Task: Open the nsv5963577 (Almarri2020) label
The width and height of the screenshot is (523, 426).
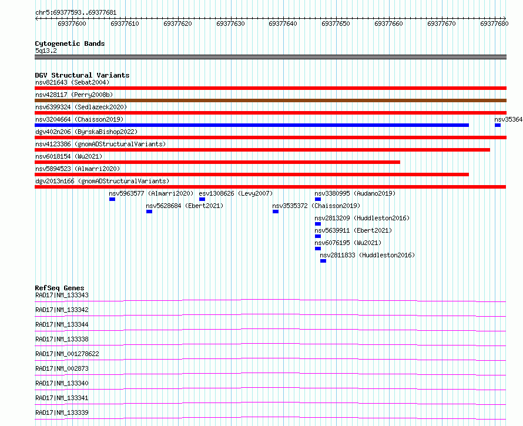Action: tap(151, 193)
